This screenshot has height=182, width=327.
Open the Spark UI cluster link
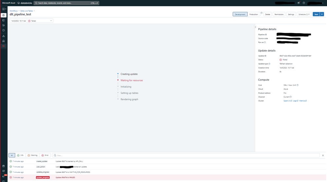287,101
